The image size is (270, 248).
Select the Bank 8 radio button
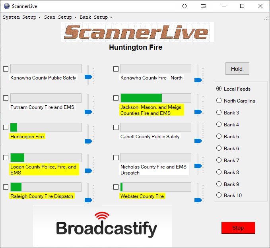point(219,172)
